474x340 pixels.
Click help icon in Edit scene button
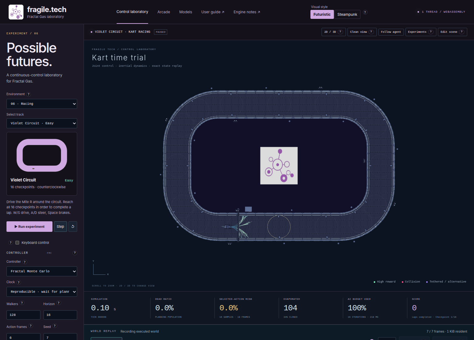(x=462, y=32)
